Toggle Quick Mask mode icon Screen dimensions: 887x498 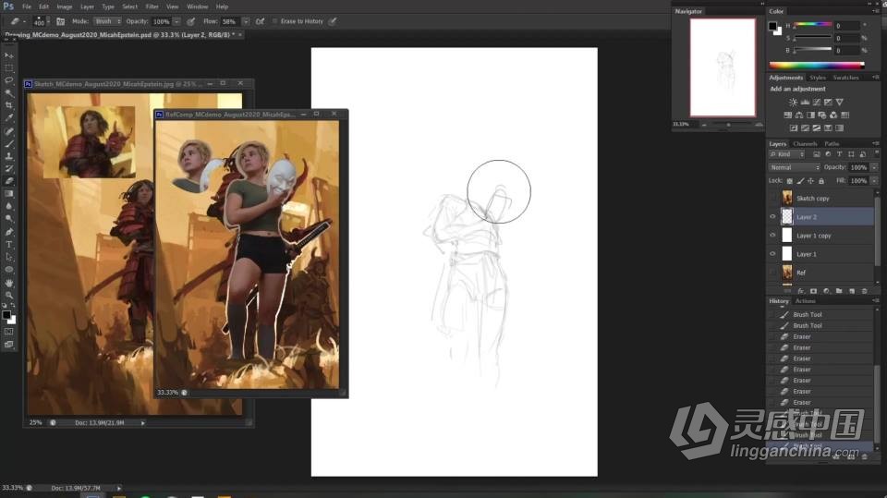click(x=9, y=332)
